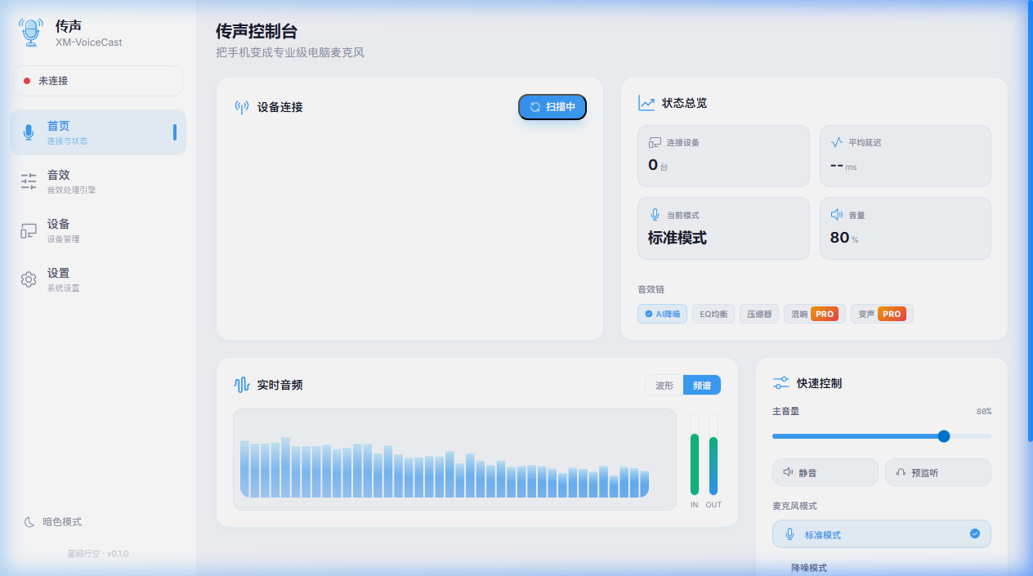The image size is (1033, 576).
Task: Click the IN level meter
Action: (x=695, y=455)
